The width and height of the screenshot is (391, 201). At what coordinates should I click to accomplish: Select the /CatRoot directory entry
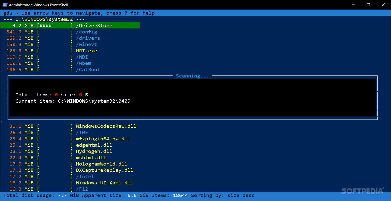(x=88, y=69)
